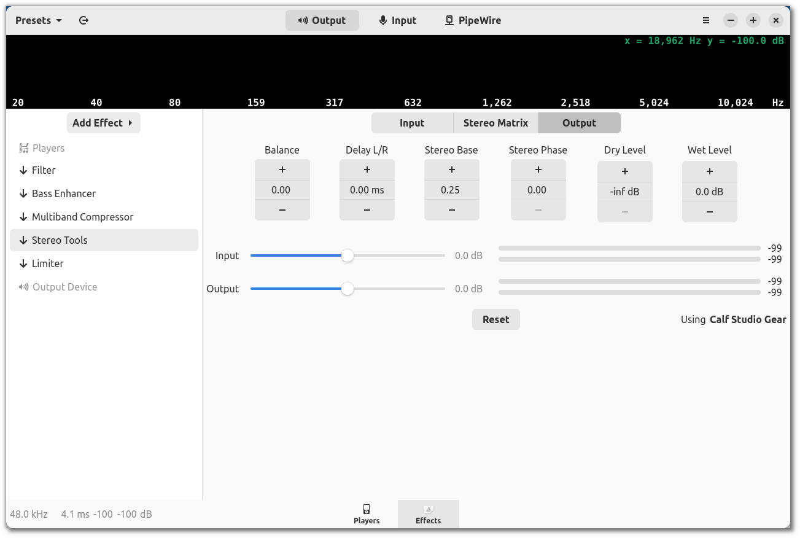Click the Stereo Phase value field

537,190
